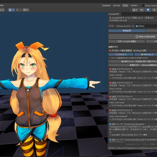Image resolution: width=157 pixels, height=157 pixels.
Task: Click the Quest版は VRChat/Mobile 系シェーダーへ置換 hint
Action: coord(128,135)
